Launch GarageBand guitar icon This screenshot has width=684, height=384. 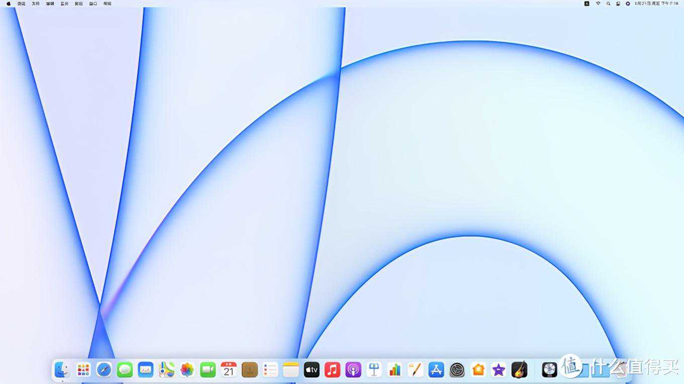[519, 370]
